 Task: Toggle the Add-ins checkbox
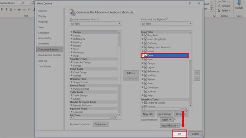(145, 91)
